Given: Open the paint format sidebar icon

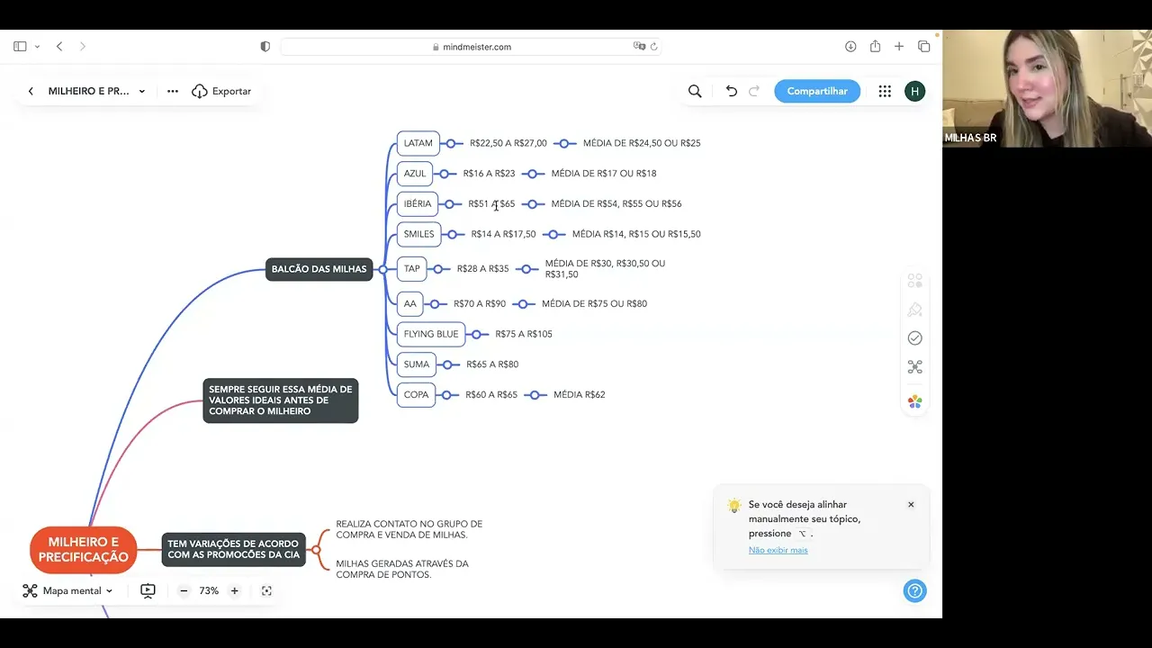Looking at the screenshot, I should click(x=915, y=310).
